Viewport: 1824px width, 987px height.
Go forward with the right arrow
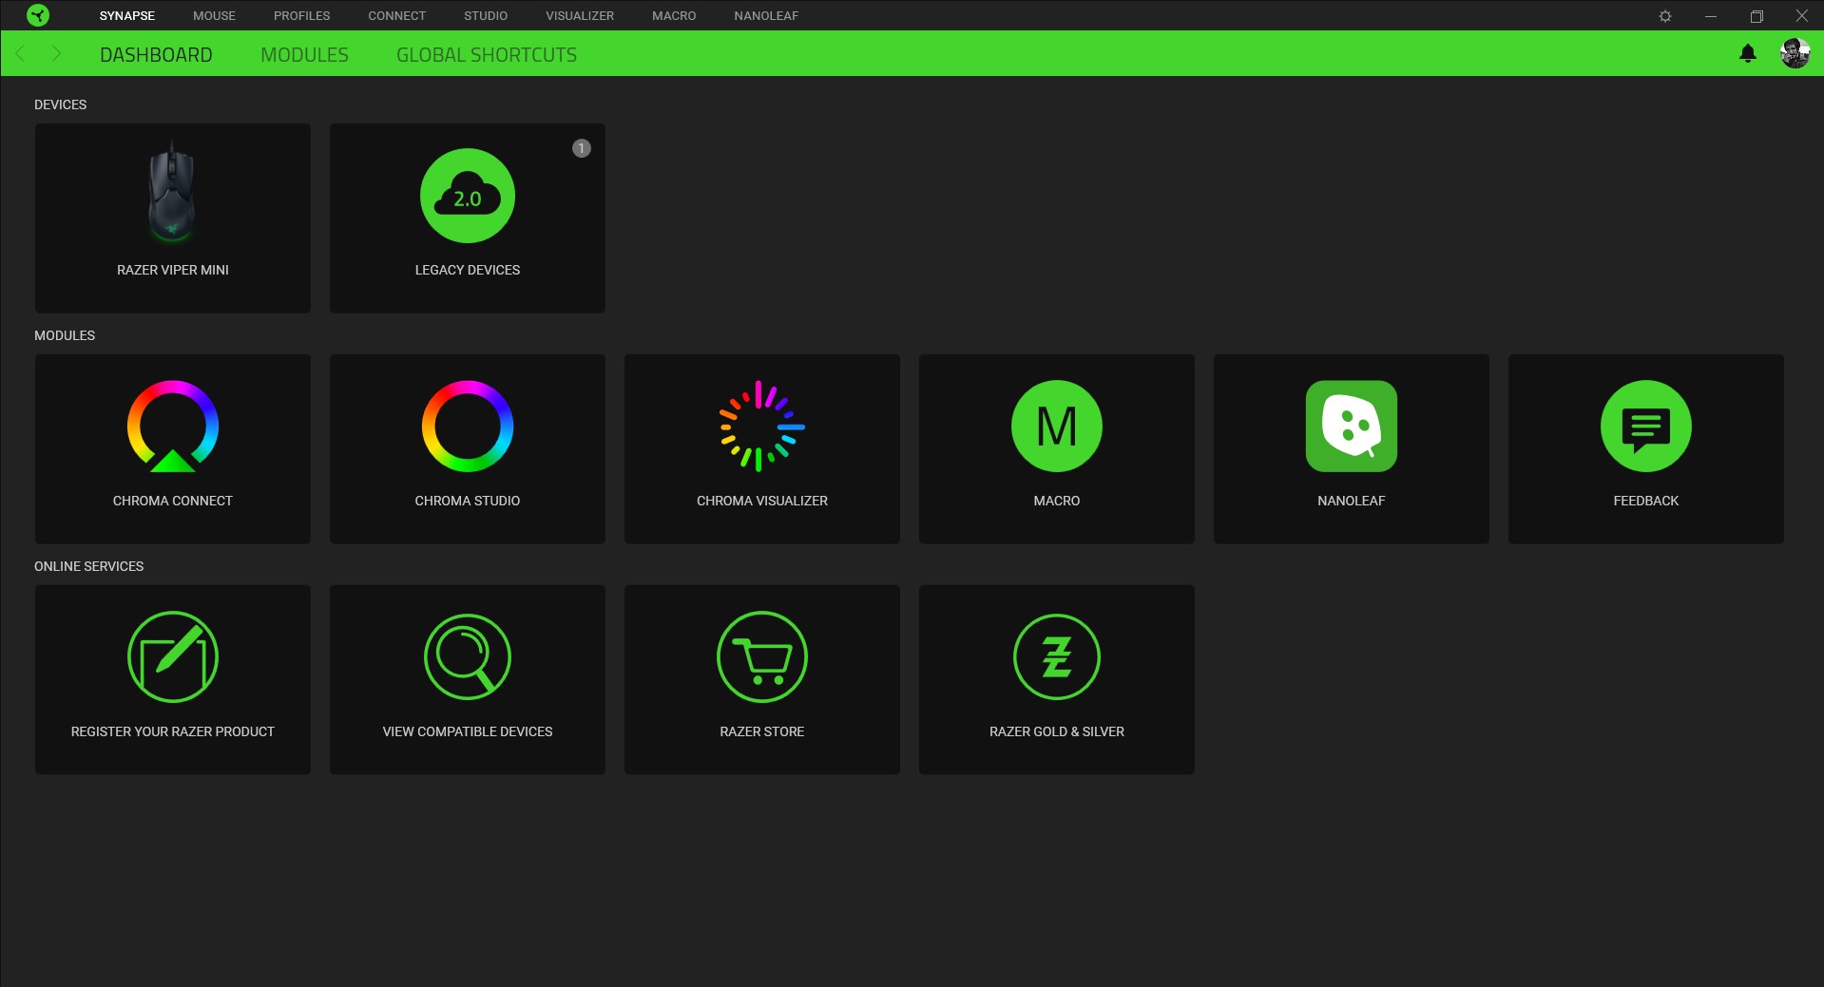55,54
